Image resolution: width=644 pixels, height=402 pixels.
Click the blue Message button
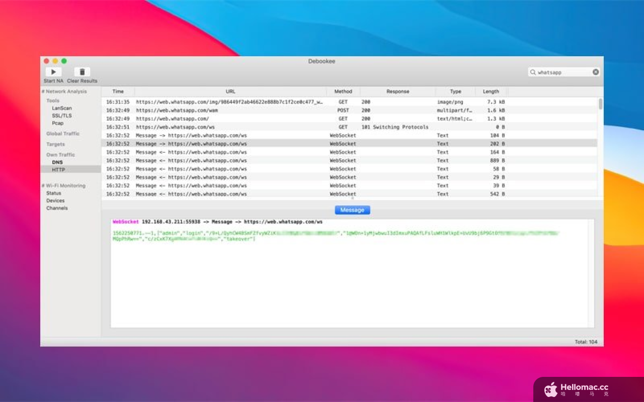pos(352,210)
